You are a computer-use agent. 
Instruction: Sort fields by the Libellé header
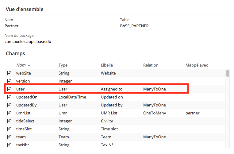[x=107, y=65]
